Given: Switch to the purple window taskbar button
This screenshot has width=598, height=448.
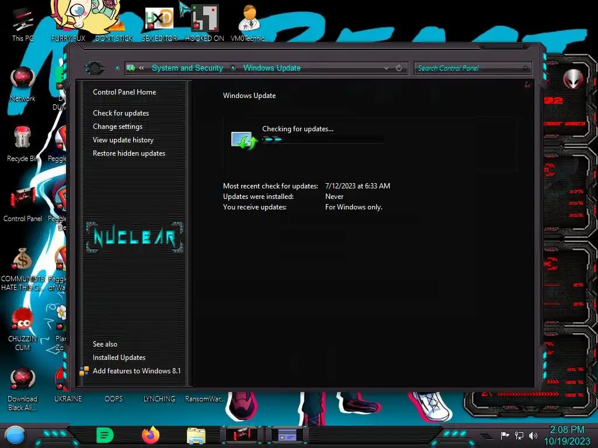Looking at the screenshot, I should pyautogui.click(x=287, y=435).
